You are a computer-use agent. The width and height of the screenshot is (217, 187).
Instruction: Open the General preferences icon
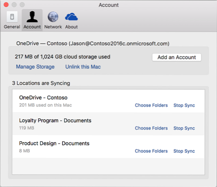[12, 17]
